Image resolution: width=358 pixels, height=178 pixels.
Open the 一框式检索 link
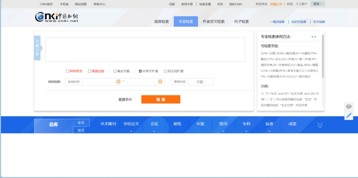click(277, 22)
